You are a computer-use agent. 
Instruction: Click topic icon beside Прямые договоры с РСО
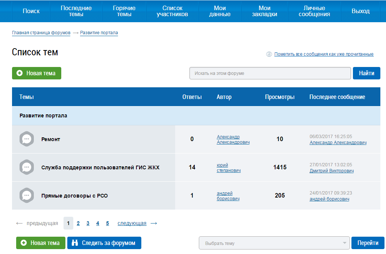27,195
